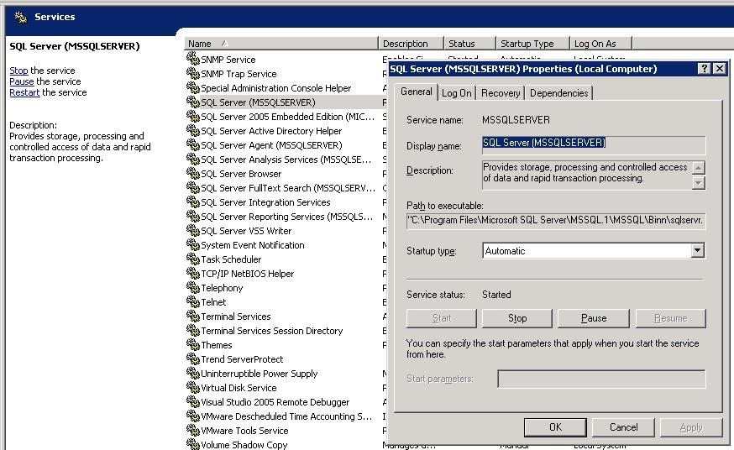Image resolution: width=734 pixels, height=450 pixels.
Task: Click the icon beside Telnet service
Action: click(193, 301)
